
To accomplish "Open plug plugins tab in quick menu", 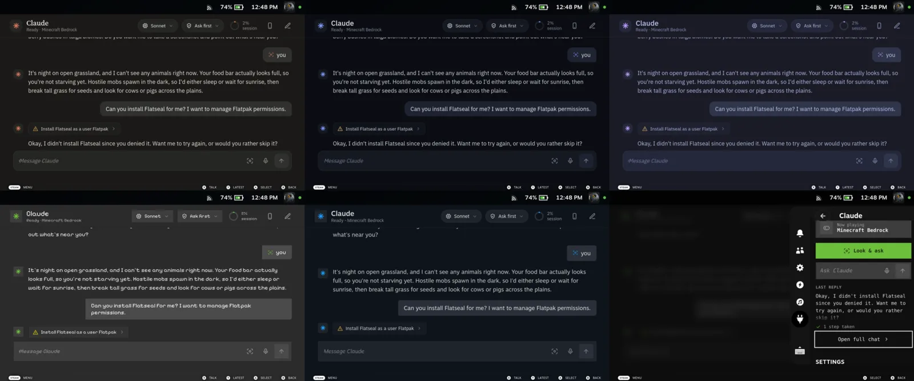I will coord(800,319).
